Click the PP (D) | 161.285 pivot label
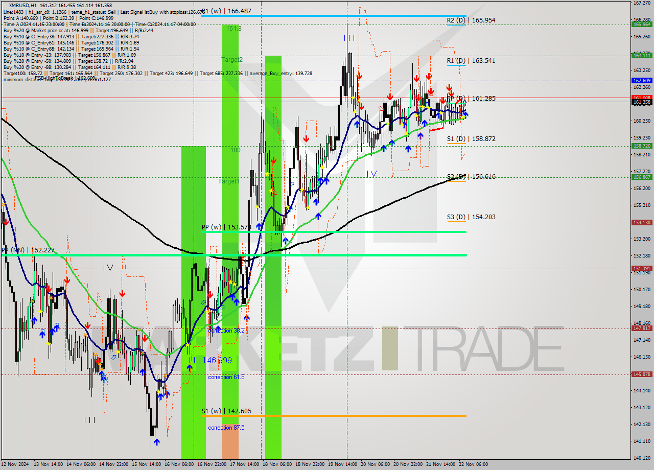The width and height of the screenshot is (654, 470). click(x=471, y=99)
